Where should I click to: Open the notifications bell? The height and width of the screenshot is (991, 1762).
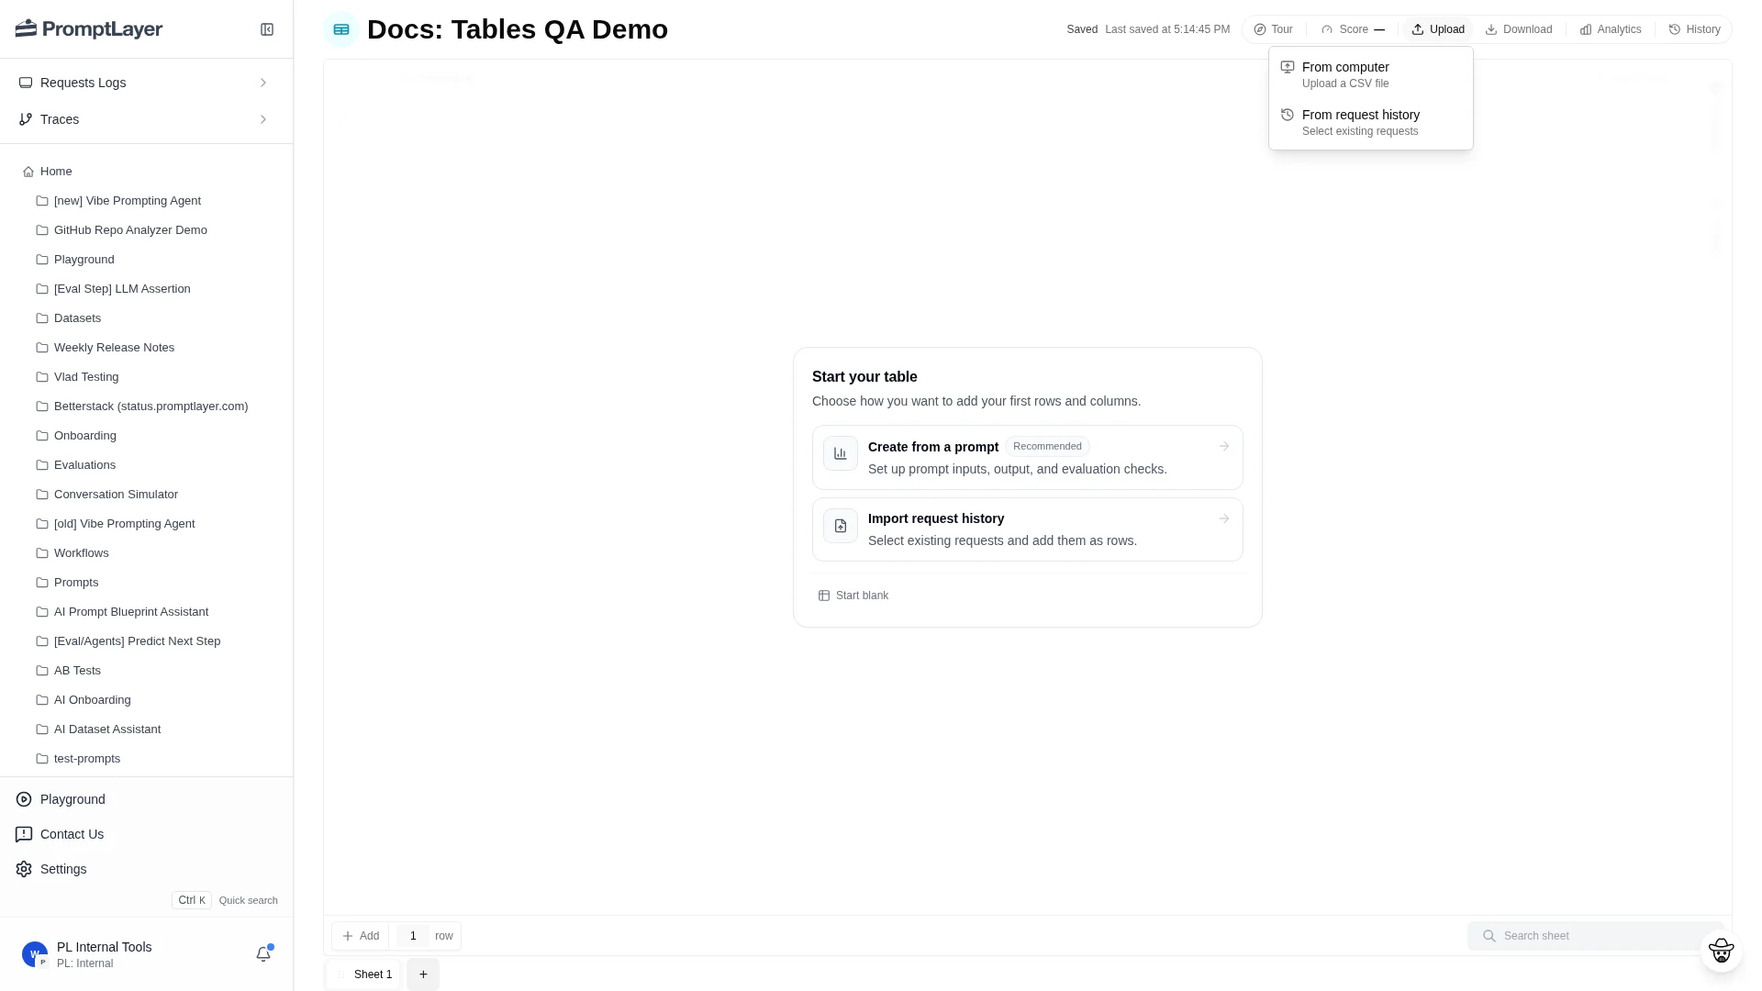click(x=263, y=954)
